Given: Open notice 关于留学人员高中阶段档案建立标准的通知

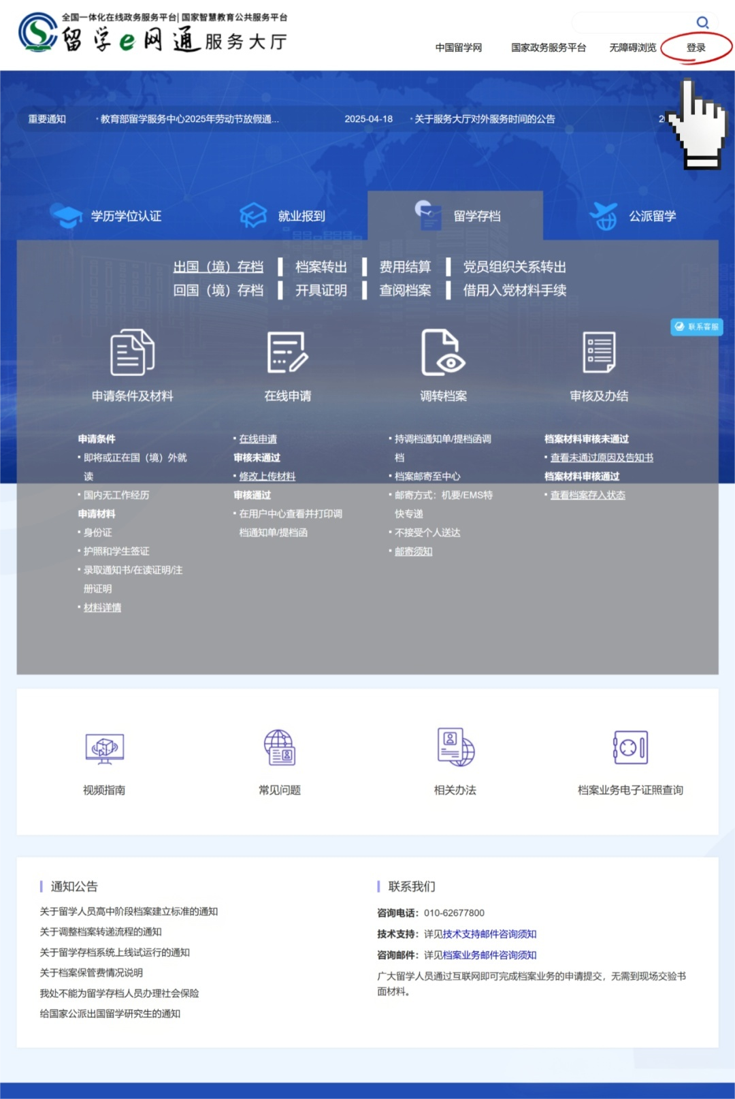Looking at the screenshot, I should (x=129, y=912).
